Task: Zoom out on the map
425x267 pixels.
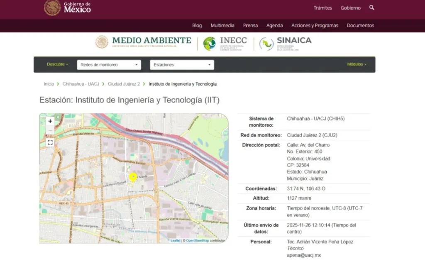Action: pos(50,131)
